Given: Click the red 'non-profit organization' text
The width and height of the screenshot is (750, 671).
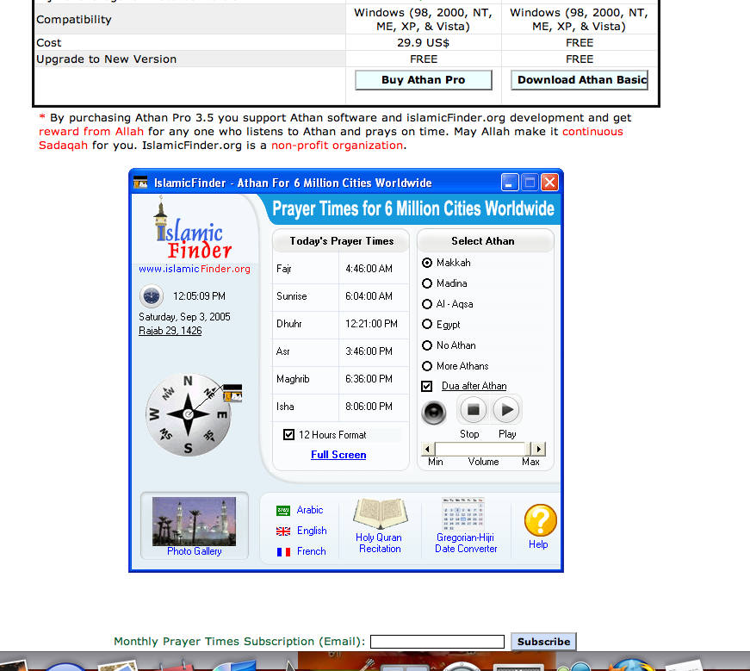Looking at the screenshot, I should point(338,146).
